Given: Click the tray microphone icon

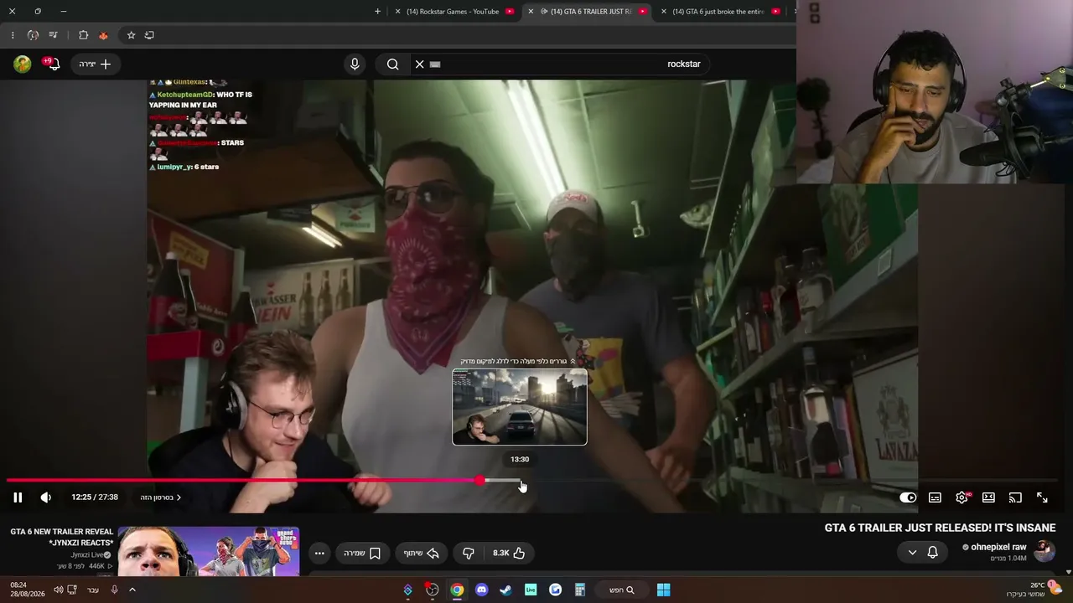Looking at the screenshot, I should click(x=114, y=590).
